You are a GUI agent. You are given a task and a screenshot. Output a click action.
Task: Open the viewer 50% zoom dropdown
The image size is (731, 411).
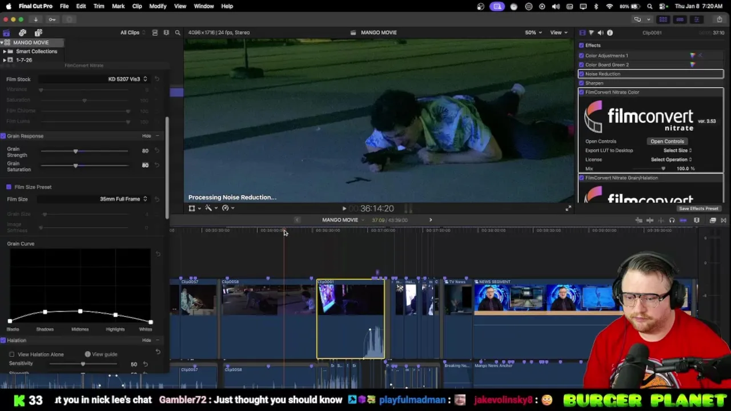[x=533, y=33]
